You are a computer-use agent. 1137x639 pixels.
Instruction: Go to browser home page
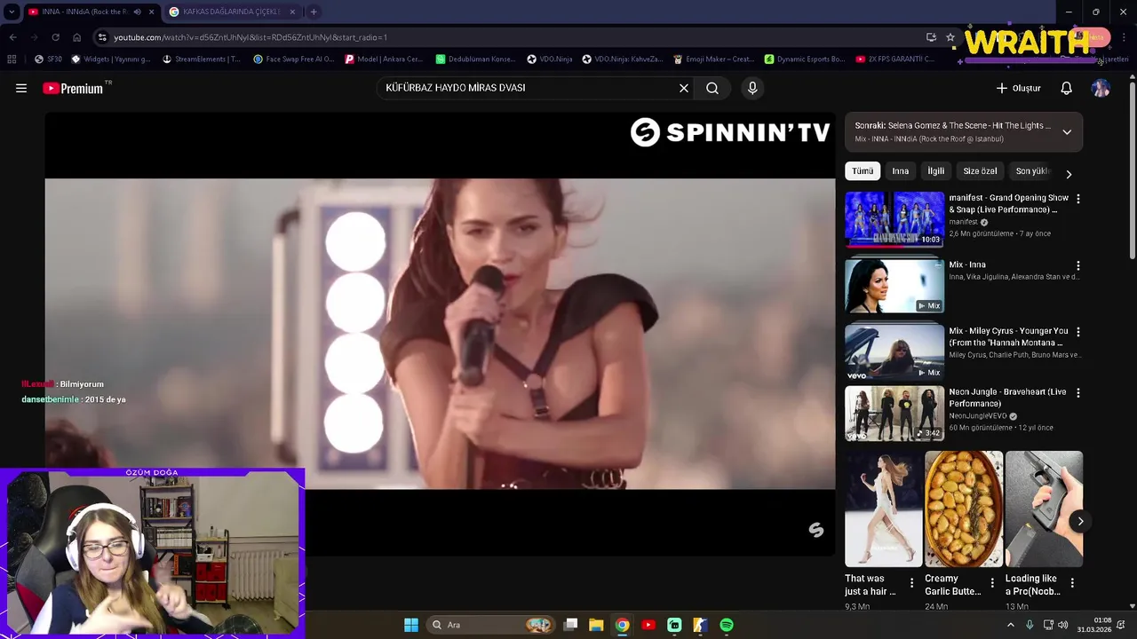point(76,37)
